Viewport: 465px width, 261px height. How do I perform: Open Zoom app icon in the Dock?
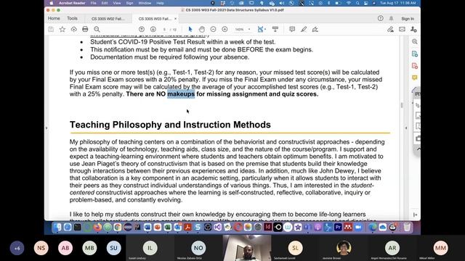pyautogui.click(x=358, y=227)
